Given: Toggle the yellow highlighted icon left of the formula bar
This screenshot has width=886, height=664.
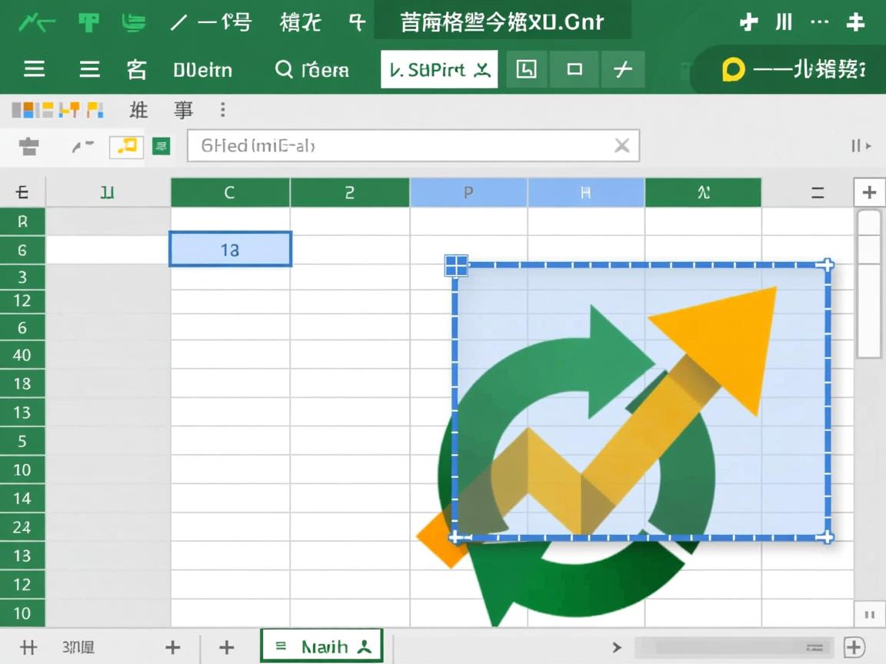Looking at the screenshot, I should click(127, 146).
